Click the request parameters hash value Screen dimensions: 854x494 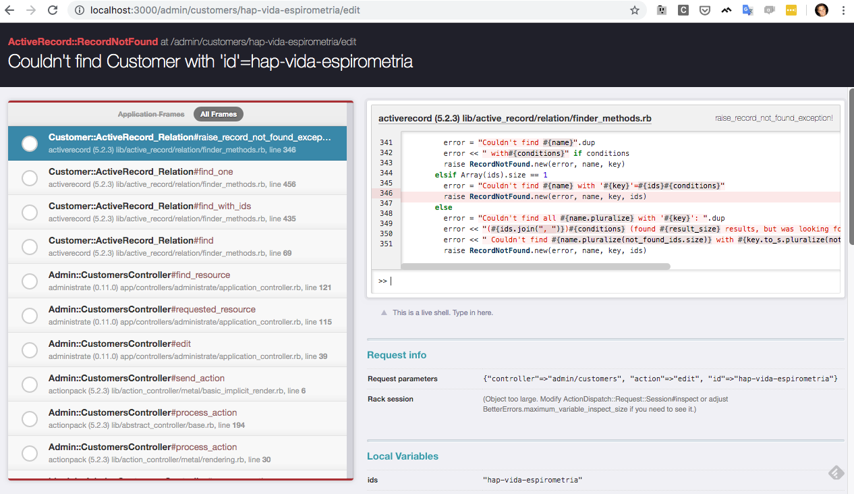tap(660, 379)
